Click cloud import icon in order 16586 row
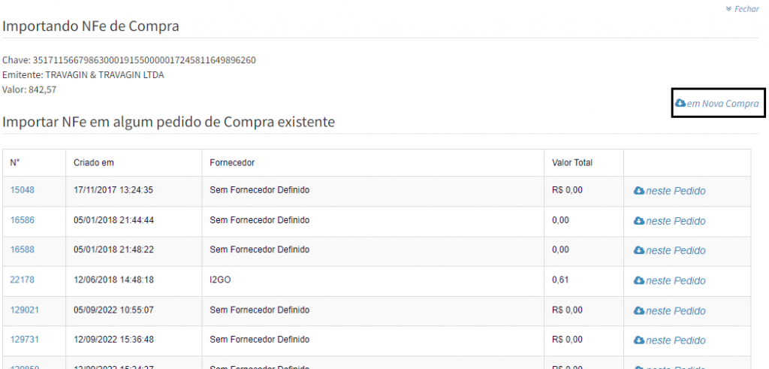 click(x=639, y=221)
